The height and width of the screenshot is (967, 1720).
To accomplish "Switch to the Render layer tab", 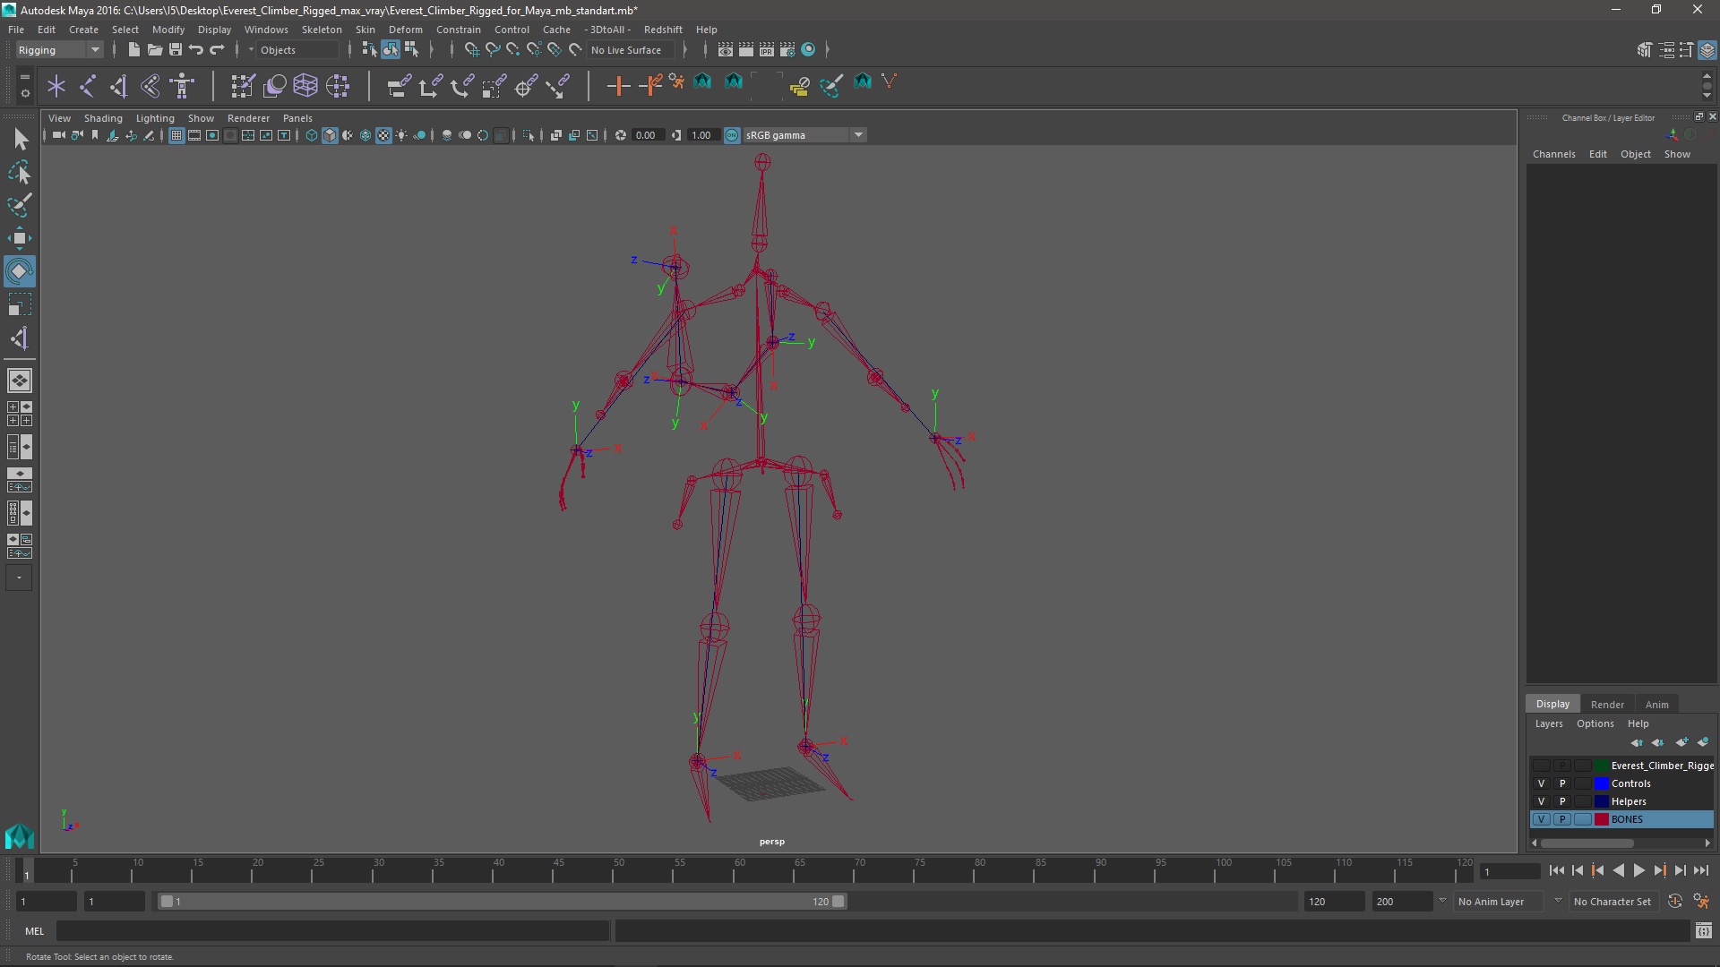I will (1607, 705).
